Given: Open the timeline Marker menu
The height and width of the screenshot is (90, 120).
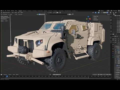Looking at the screenshot, I should pos(17,74).
